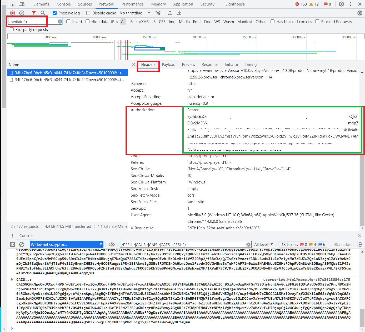Screen dimensions: 365x332
Task: Uncheck the Preserve log checkbox
Action: [x=55, y=13]
